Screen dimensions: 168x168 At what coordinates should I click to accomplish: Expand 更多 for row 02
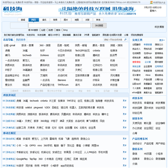125,114
